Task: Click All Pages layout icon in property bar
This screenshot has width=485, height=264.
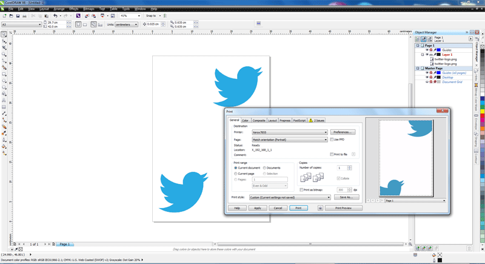Action: coord(93,24)
